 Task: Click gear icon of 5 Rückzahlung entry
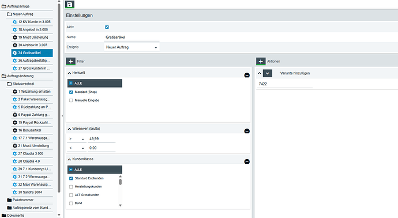(x=15, y=107)
